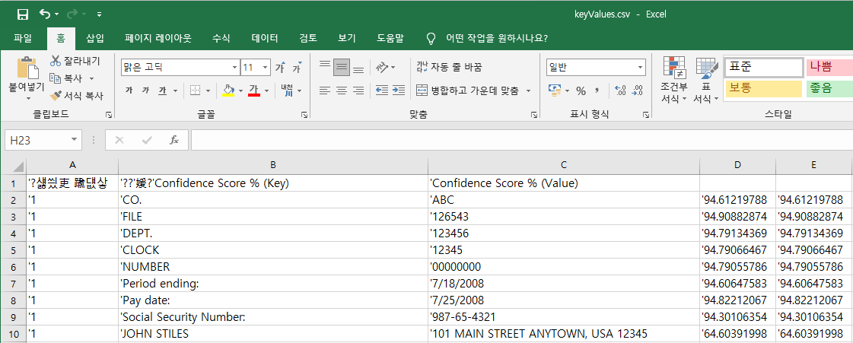Open the text orientation menu

click(x=386, y=68)
